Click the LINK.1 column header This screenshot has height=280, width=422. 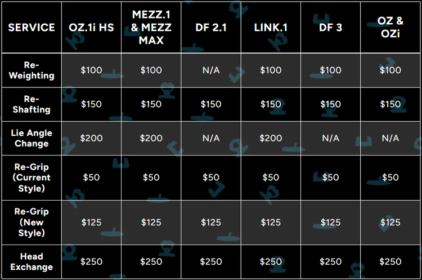click(271, 27)
